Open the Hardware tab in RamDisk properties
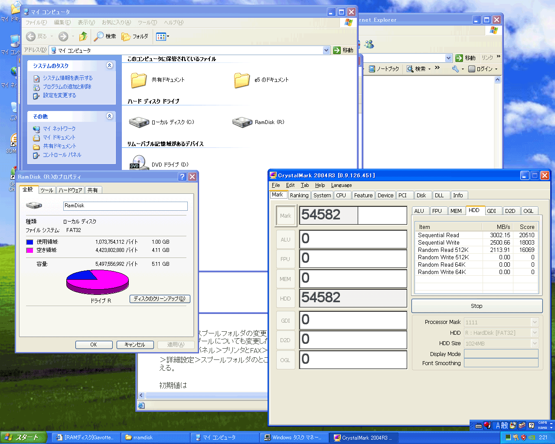Screen dimensions: 555x444 click(70, 190)
